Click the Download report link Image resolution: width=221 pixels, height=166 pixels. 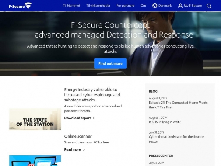point(77,118)
